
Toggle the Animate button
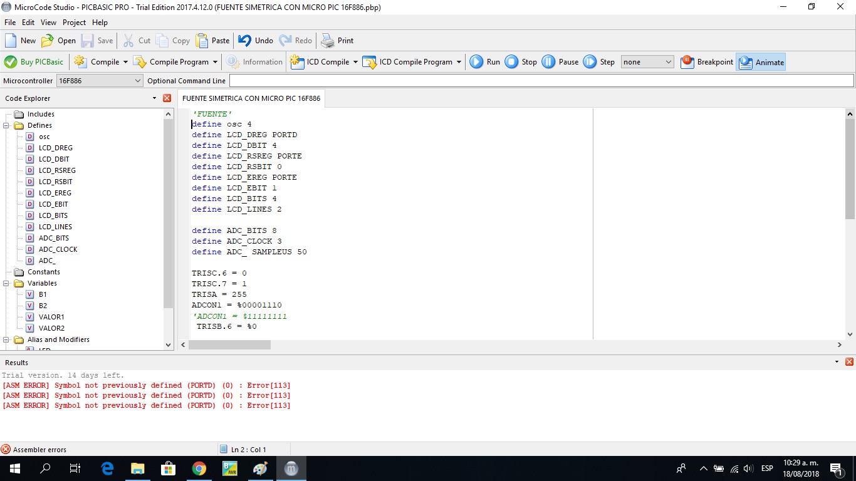point(761,62)
